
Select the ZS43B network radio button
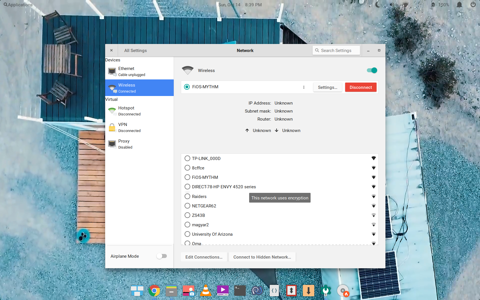(x=187, y=215)
